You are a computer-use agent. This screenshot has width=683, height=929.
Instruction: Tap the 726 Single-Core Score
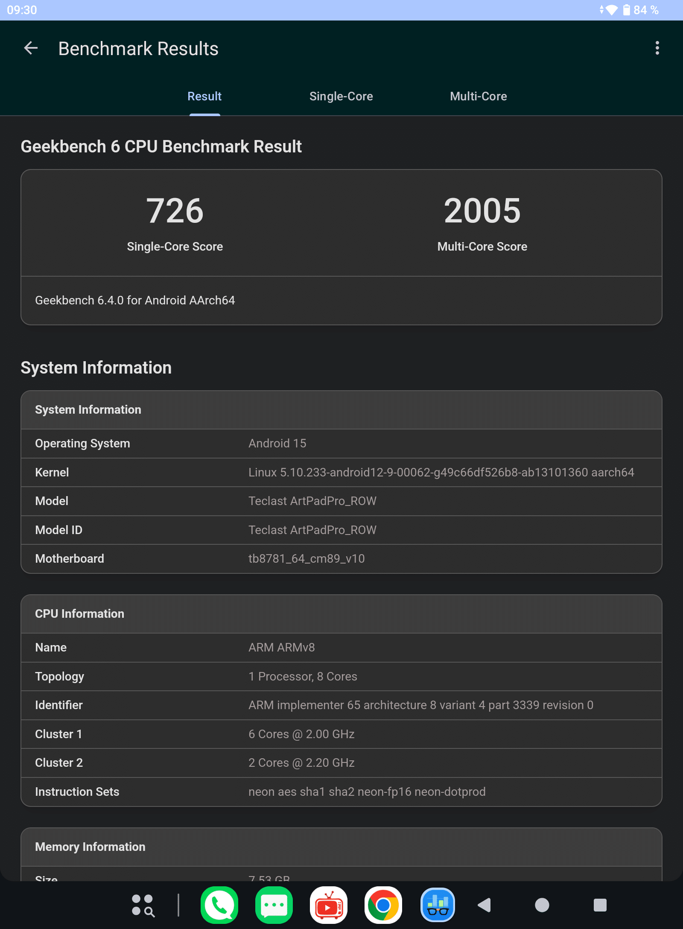(x=175, y=211)
